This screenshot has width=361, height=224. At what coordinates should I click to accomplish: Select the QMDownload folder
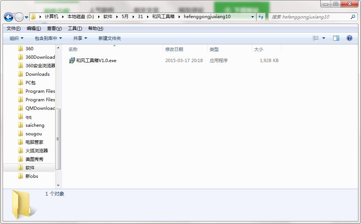click(x=40, y=108)
